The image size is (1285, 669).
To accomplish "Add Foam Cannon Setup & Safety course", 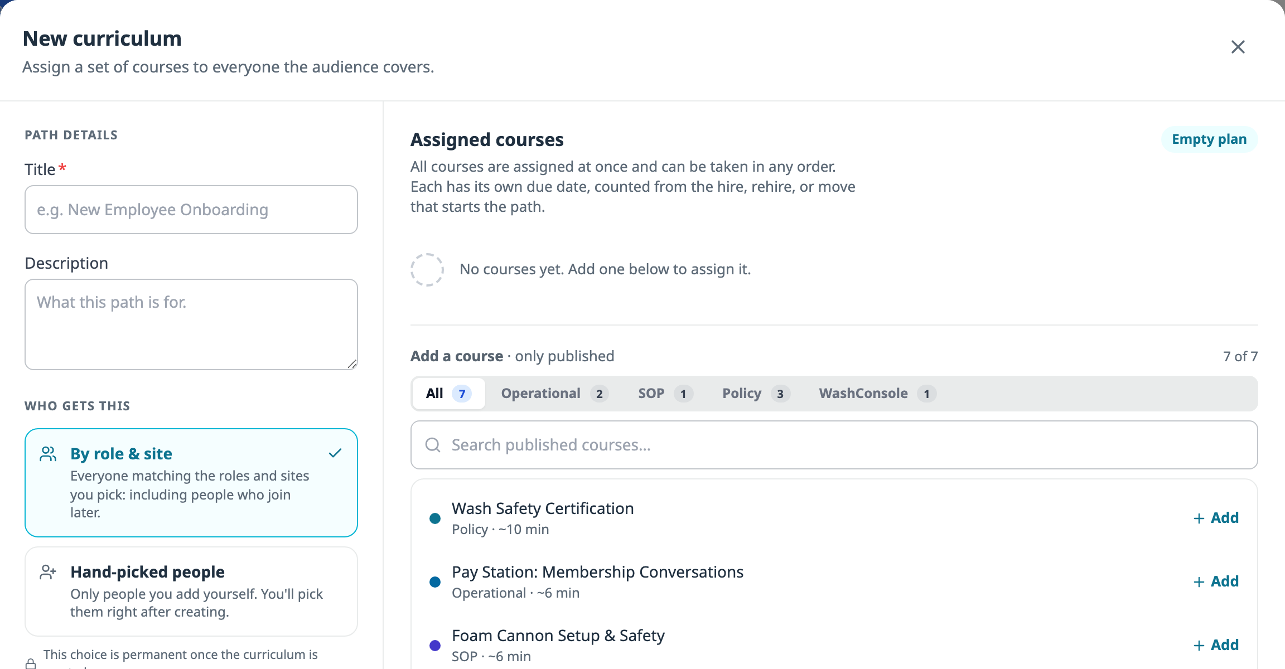I will [1216, 645].
